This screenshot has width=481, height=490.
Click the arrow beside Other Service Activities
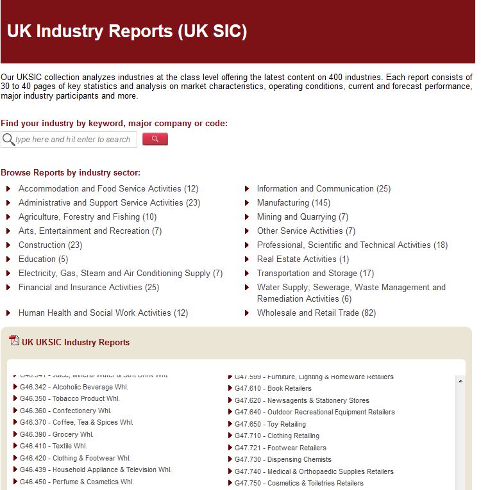[x=247, y=231]
